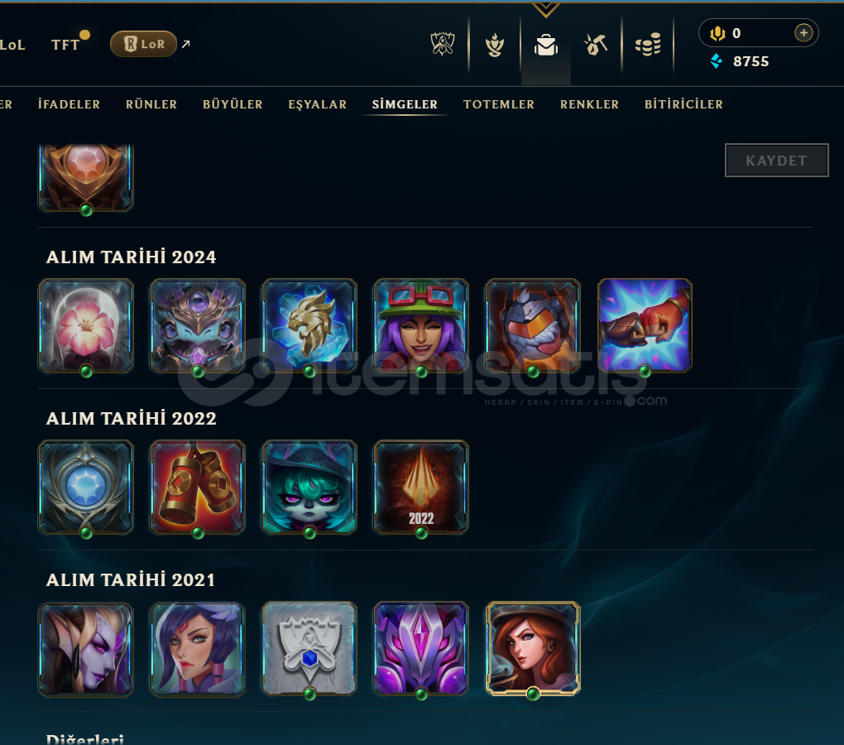Open the TOTEMLER tab
This screenshot has width=844, height=745.
498,104
